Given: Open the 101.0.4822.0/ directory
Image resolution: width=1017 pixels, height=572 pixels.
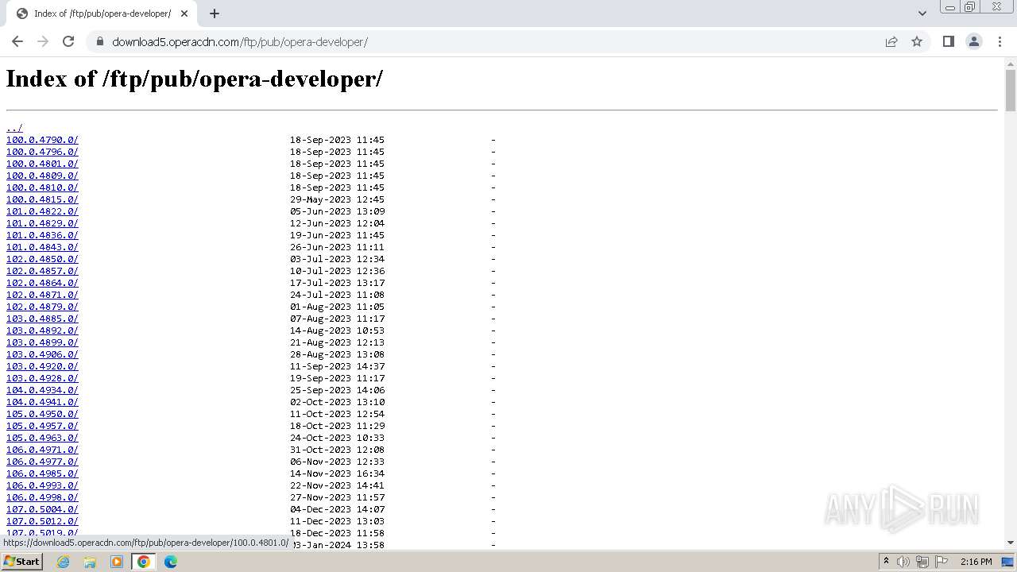Looking at the screenshot, I should (42, 211).
